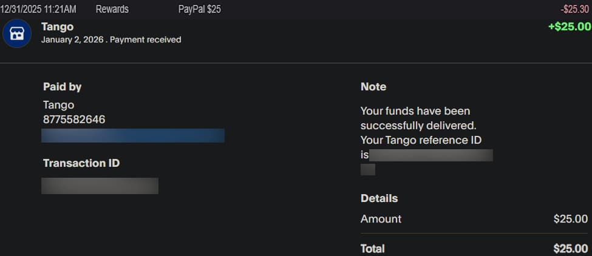Viewport: 592px width, 256px height.
Task: Click the $25.00 value beside Amount
Action: click(x=570, y=219)
